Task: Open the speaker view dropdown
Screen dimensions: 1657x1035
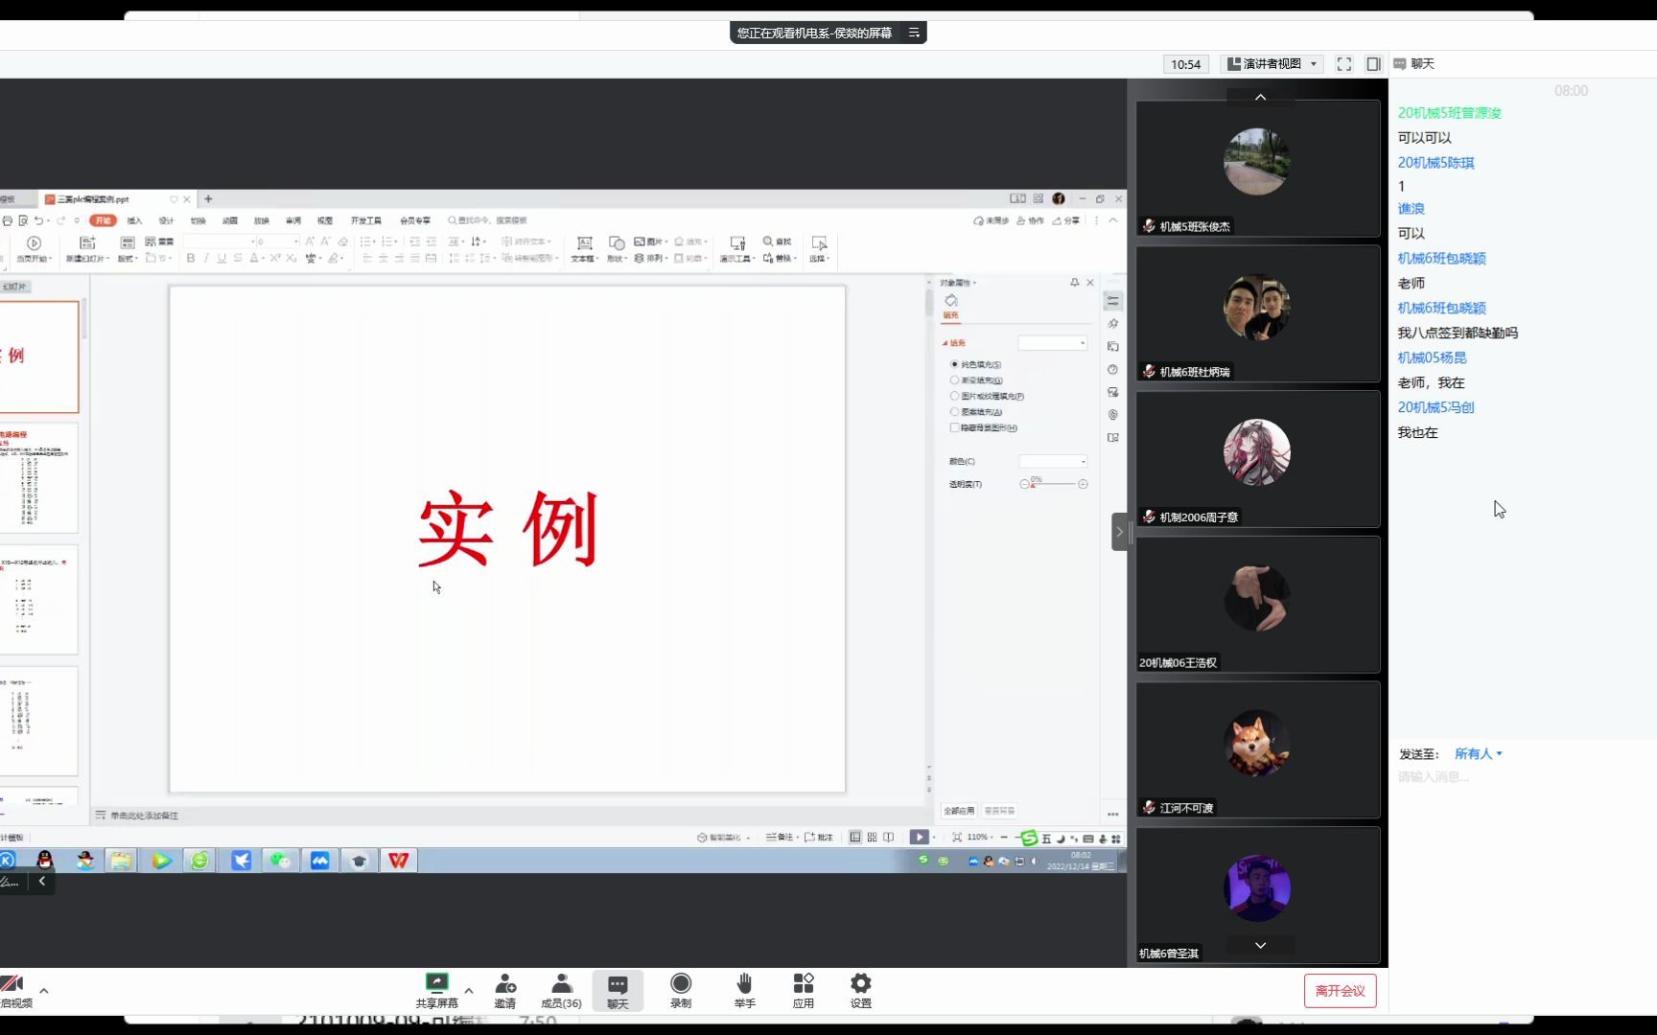Action: [x=1272, y=64]
